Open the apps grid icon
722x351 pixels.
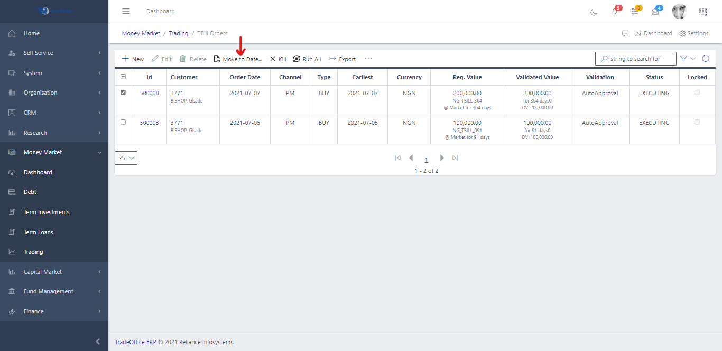coord(703,12)
